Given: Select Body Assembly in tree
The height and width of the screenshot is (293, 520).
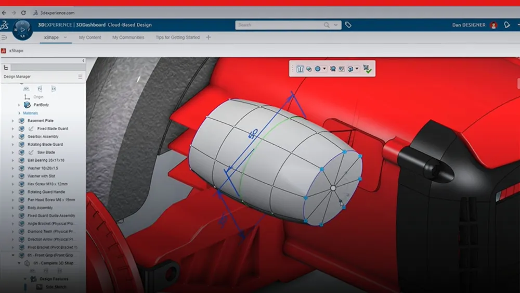Looking at the screenshot, I should pyautogui.click(x=40, y=208).
